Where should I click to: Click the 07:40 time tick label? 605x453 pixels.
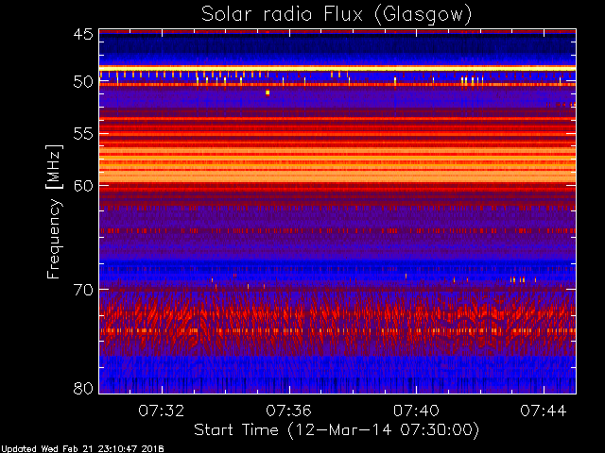point(416,411)
